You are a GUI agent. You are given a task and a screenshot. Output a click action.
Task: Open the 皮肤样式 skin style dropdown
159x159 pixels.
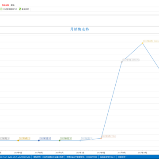point(122,157)
